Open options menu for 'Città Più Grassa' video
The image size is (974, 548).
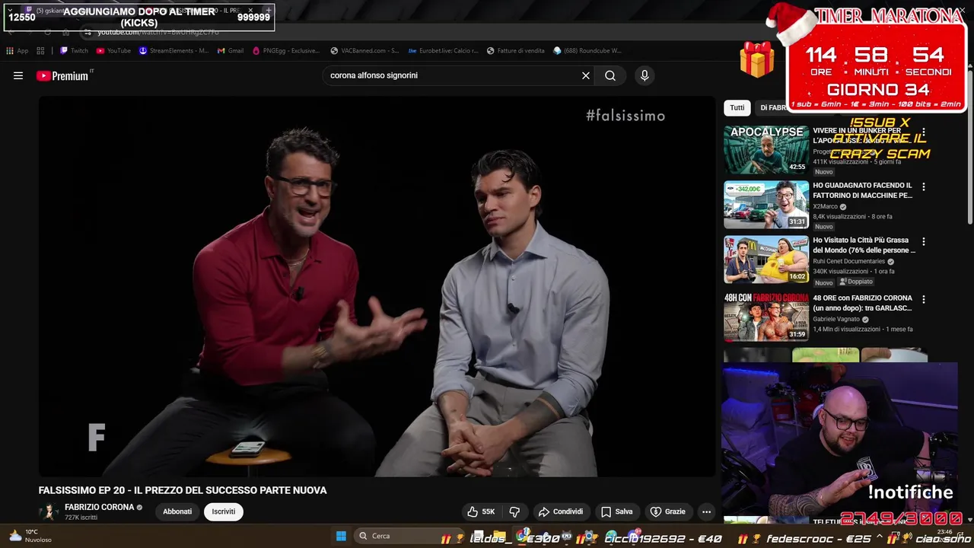pyautogui.click(x=924, y=241)
